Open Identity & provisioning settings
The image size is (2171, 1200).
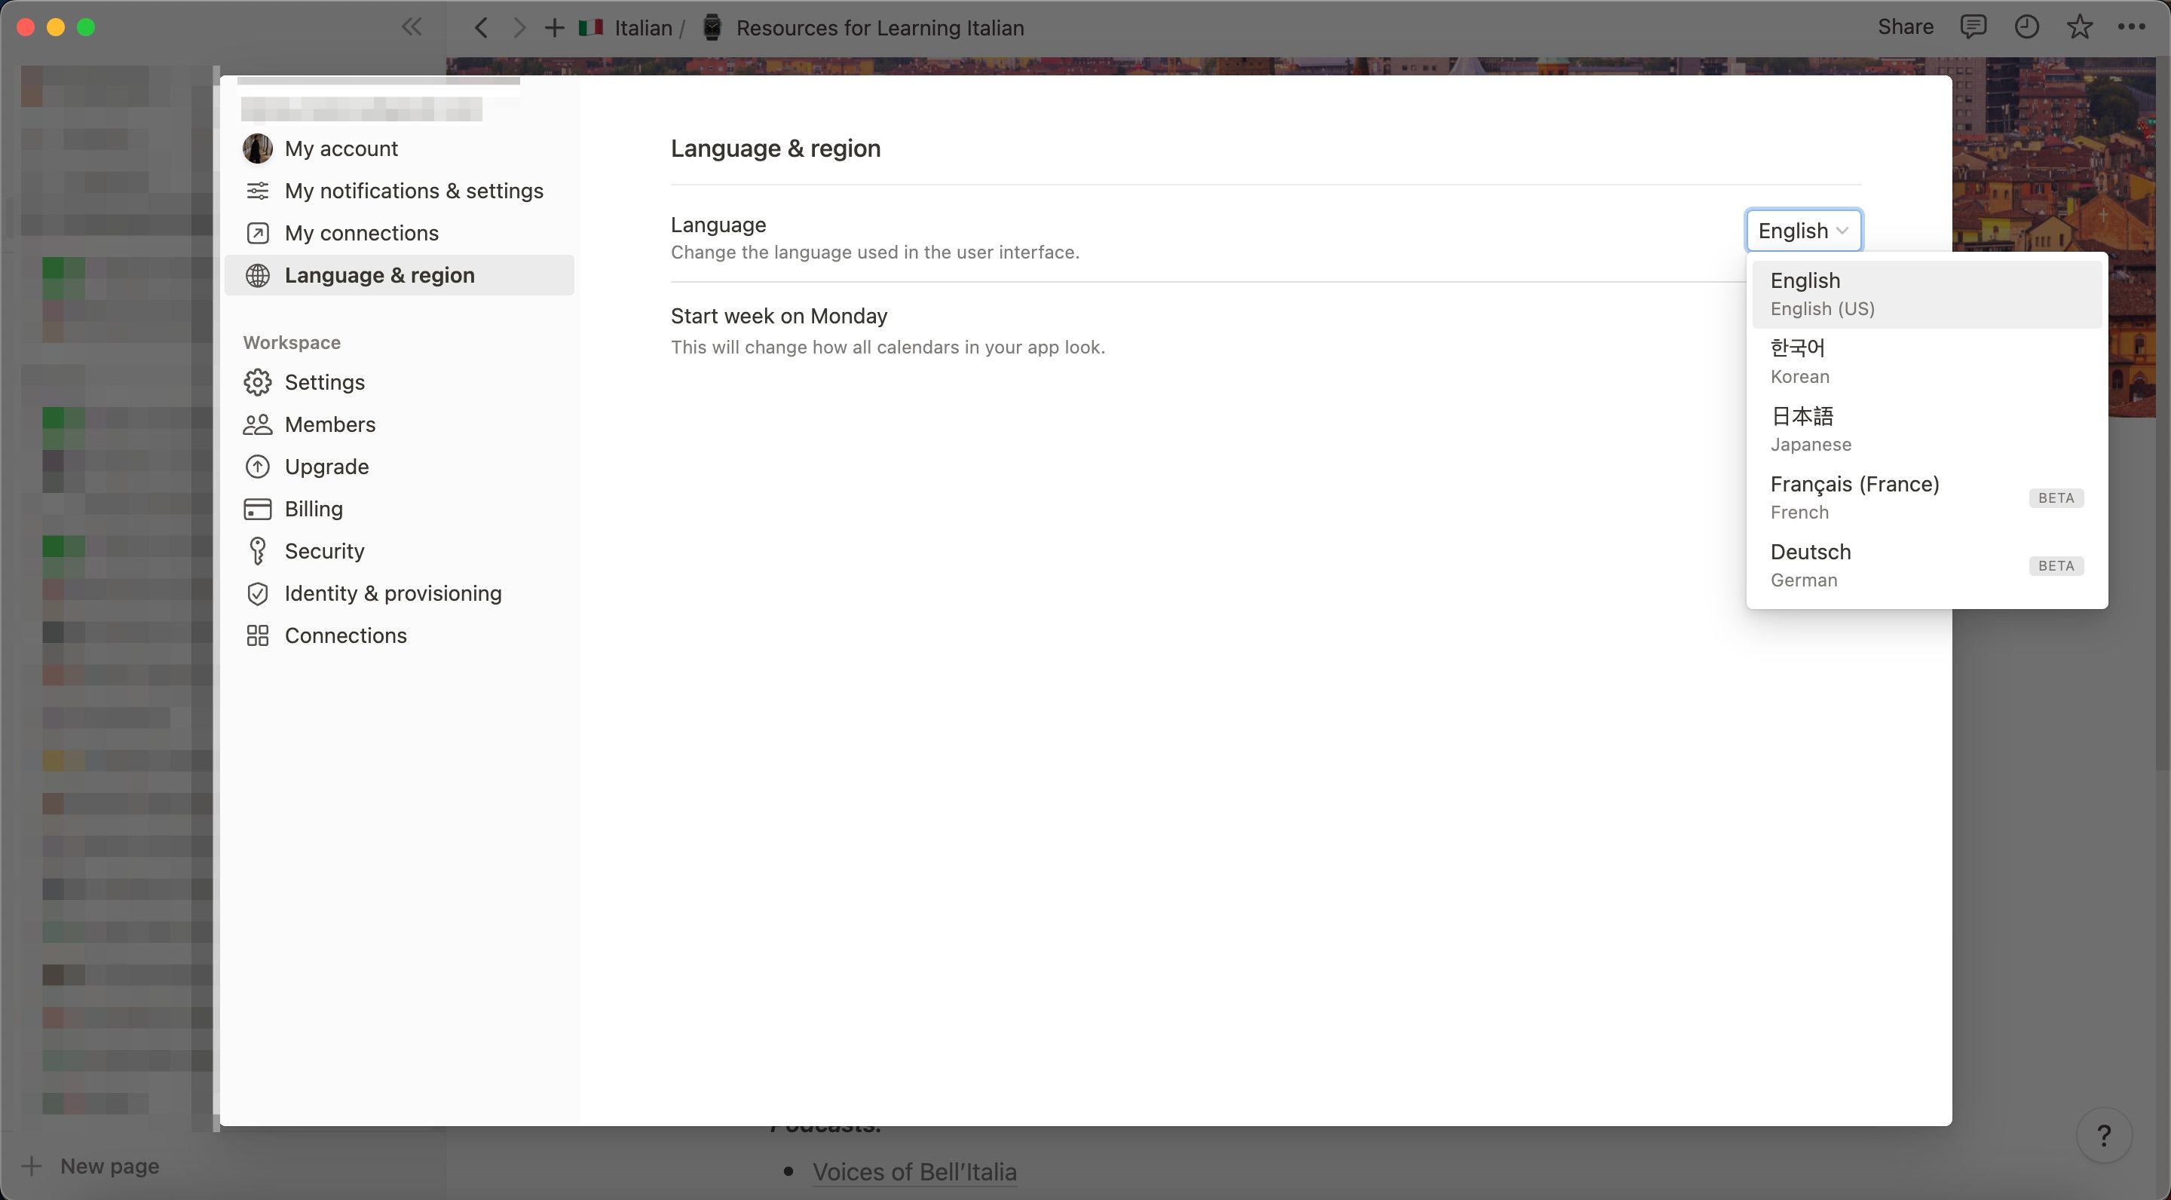tap(392, 593)
